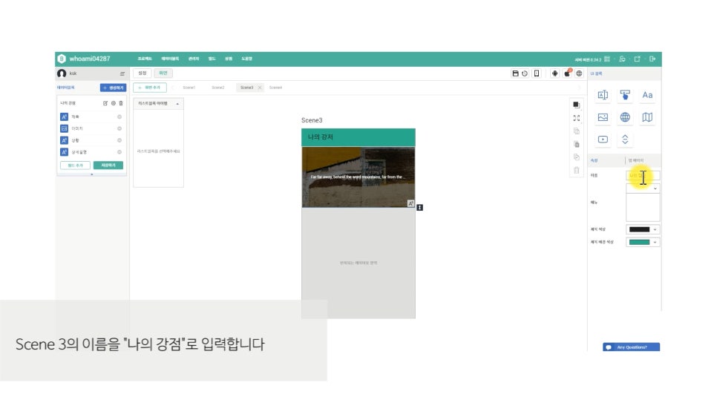717x403 pixels.
Task: Add a map UI block
Action: [x=647, y=117]
